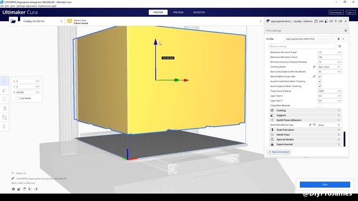
Task: Click the Generic PLA material icon
Action: (x=69, y=21)
